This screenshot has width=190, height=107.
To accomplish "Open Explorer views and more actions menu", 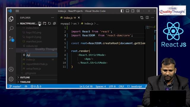I will coord(53,18).
